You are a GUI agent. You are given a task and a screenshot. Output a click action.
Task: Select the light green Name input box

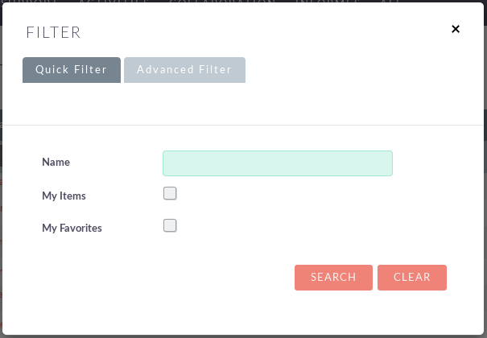[x=278, y=163]
